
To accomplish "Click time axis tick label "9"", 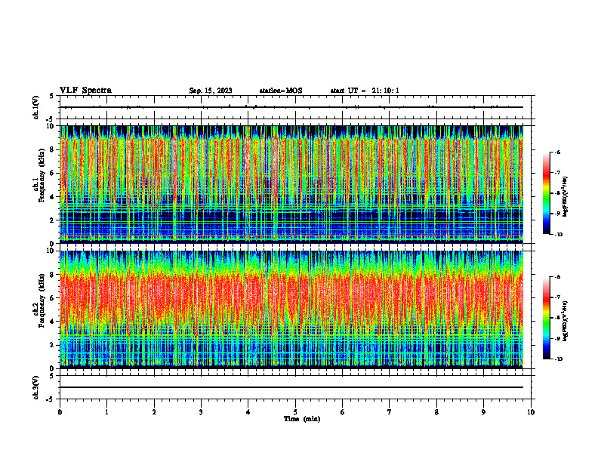I will [x=483, y=412].
